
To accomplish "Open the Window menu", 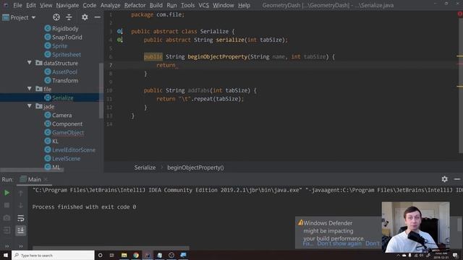I will 224,5.
